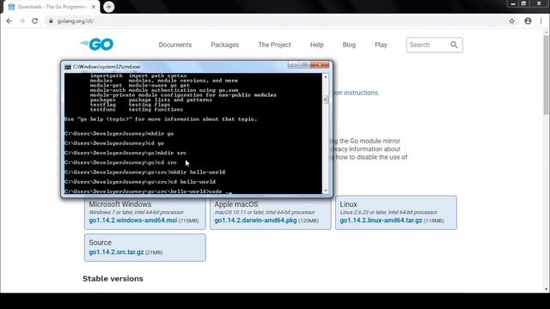Click the search magnifier icon on Go site
Viewport: 550px width, 309px height.
click(454, 45)
